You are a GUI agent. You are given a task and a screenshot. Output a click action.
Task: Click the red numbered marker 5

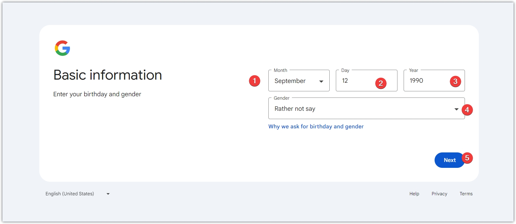coord(467,158)
